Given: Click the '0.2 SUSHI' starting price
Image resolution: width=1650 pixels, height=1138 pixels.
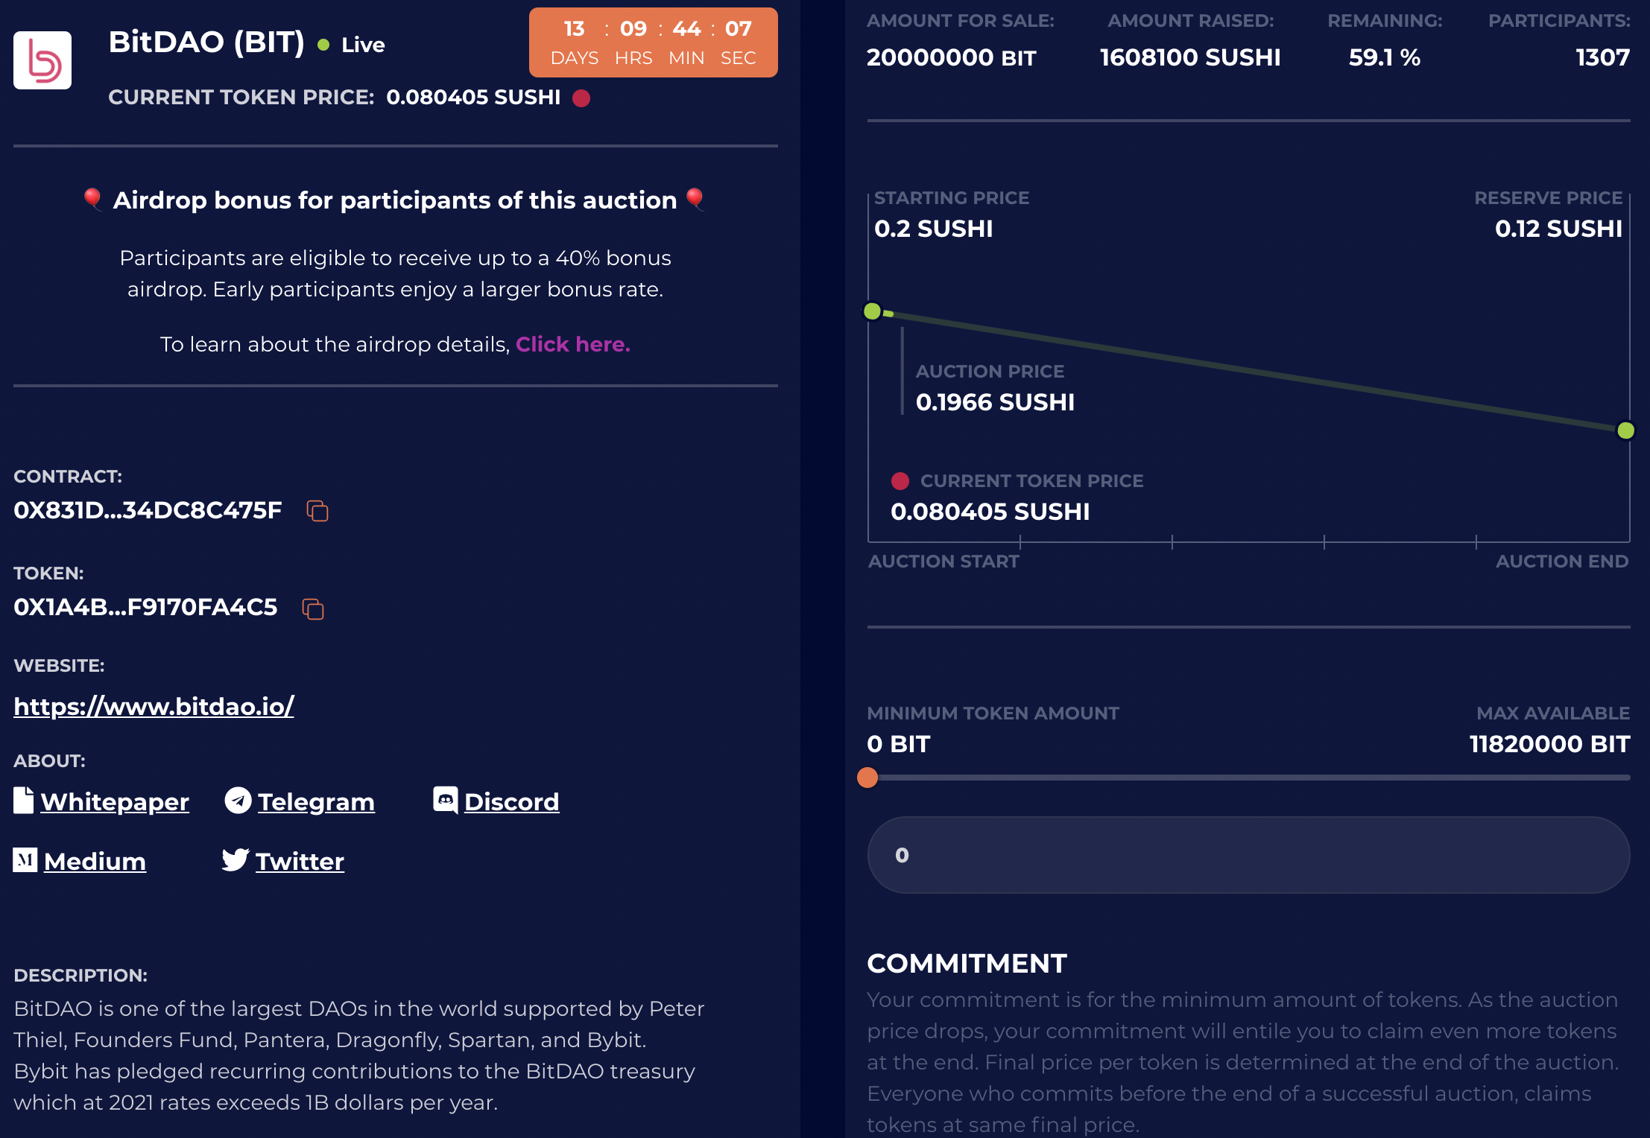Looking at the screenshot, I should click(934, 229).
